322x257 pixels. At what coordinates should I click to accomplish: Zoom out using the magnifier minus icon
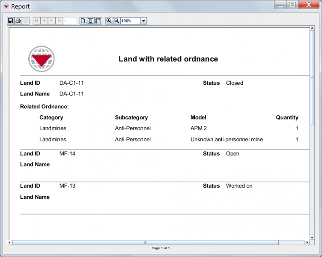tap(116, 21)
